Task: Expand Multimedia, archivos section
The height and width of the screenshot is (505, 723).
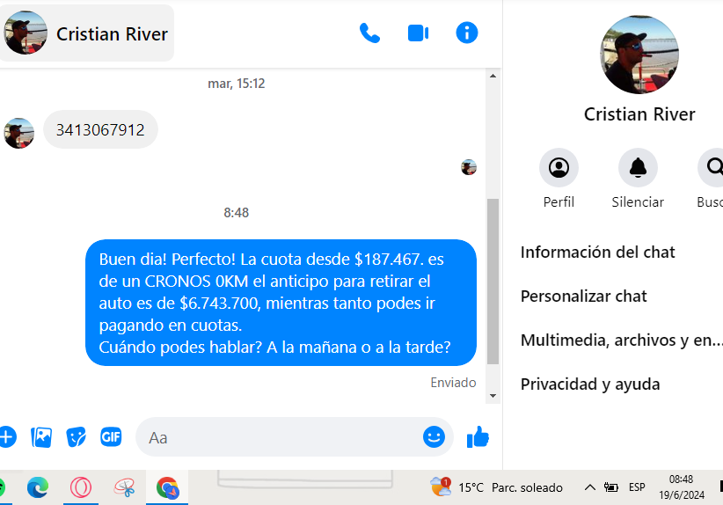Action: [621, 340]
